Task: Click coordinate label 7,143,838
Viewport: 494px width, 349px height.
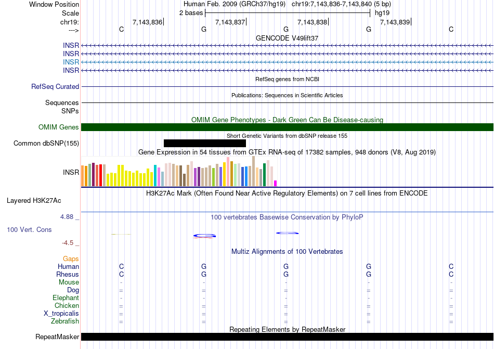Action: coord(312,22)
